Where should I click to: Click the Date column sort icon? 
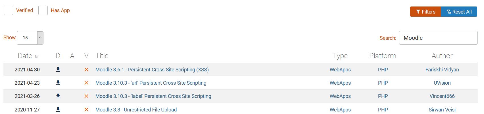click(x=37, y=56)
